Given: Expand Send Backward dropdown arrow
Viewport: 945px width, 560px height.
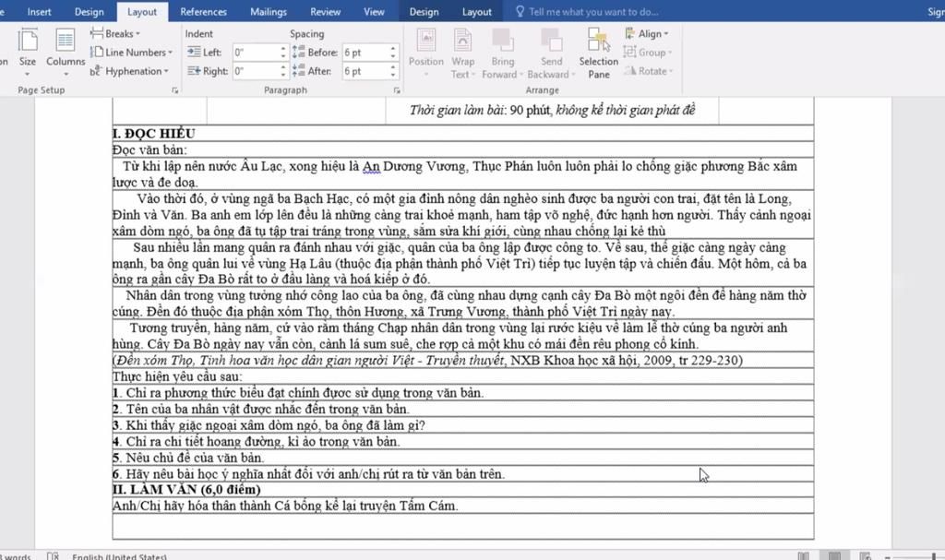Looking at the screenshot, I should 573,75.
